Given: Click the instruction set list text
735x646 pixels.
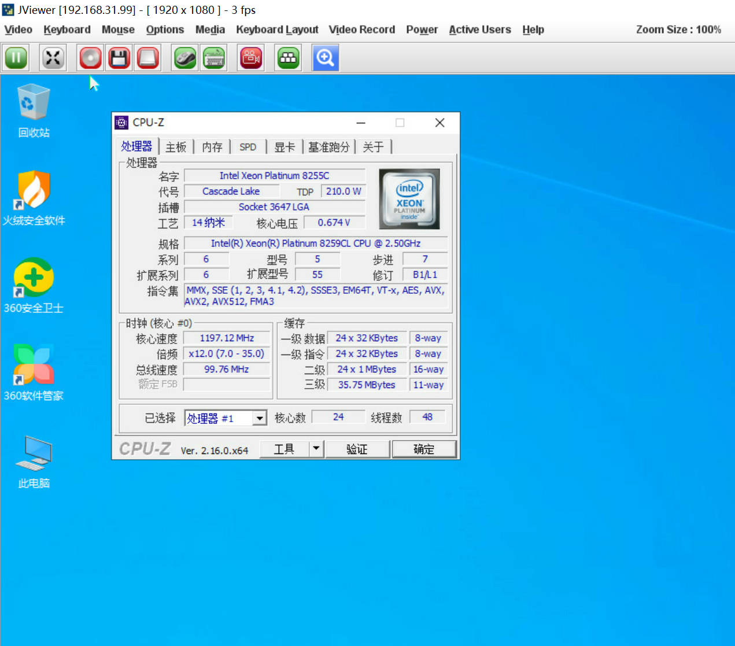Looking at the screenshot, I should coord(316,296).
